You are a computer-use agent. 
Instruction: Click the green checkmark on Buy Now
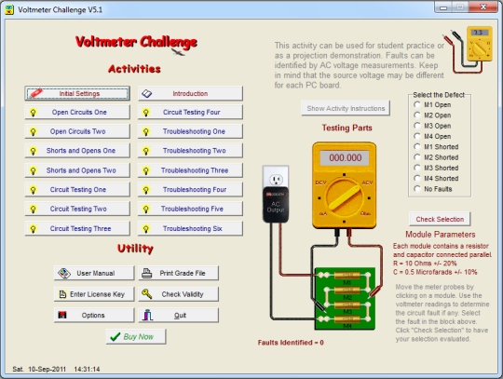[x=115, y=337]
